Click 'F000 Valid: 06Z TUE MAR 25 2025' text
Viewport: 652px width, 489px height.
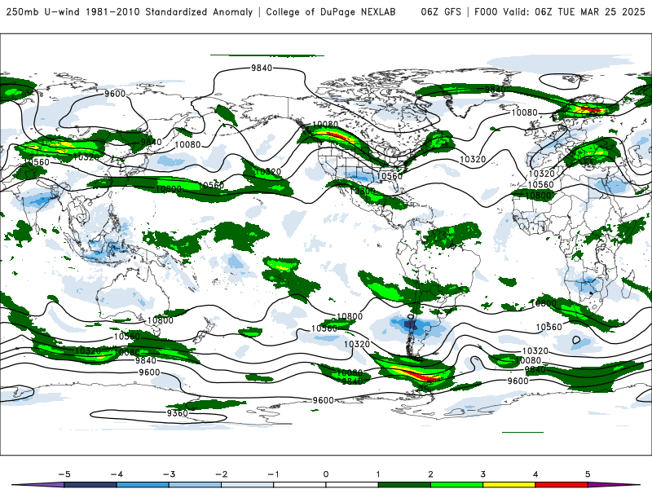coord(560,12)
